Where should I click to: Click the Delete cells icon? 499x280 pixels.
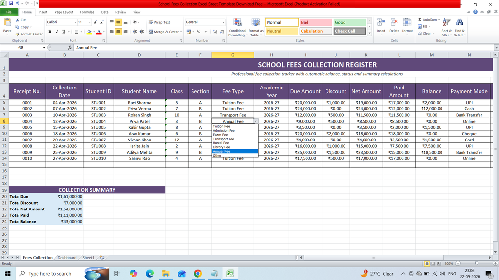(x=394, y=23)
